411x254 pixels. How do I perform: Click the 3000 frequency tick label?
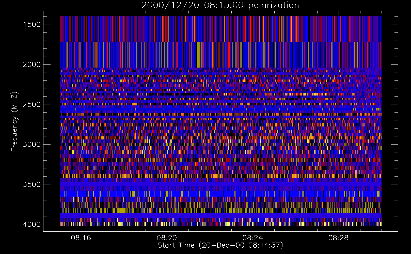31,145
